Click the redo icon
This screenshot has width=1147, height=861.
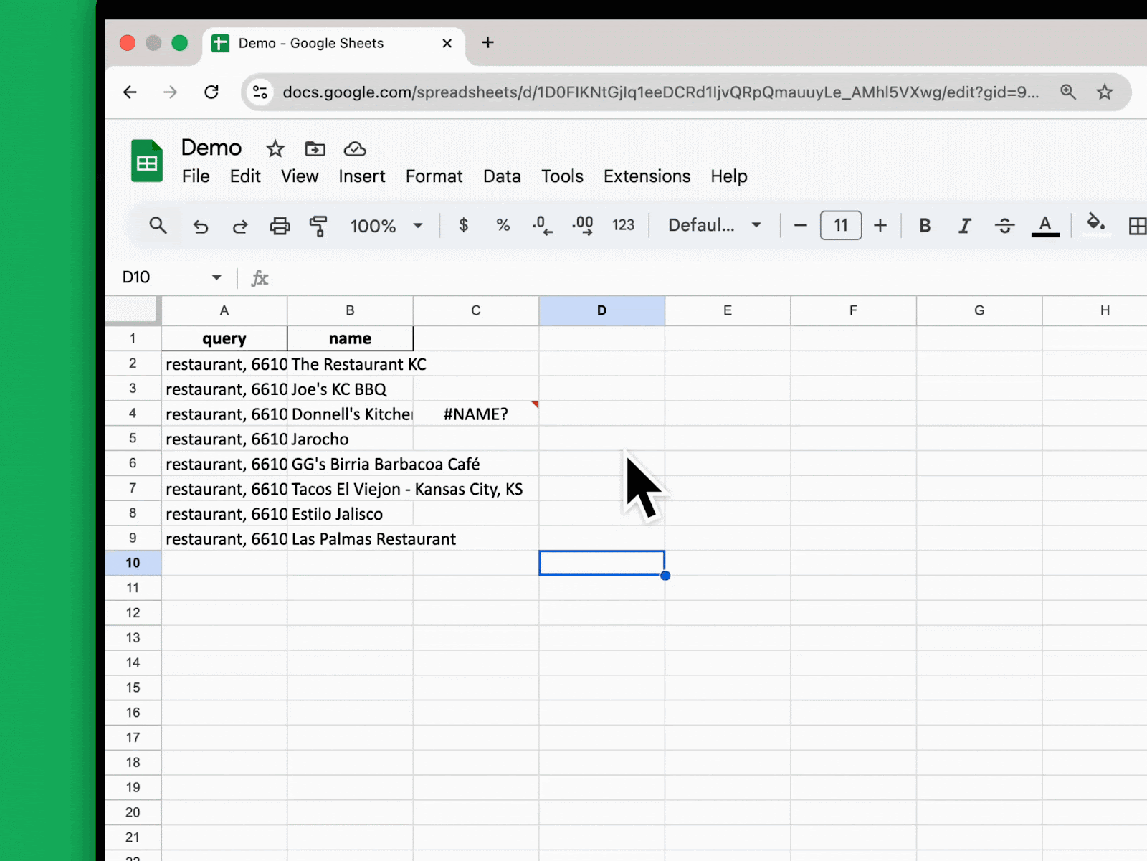pyautogui.click(x=240, y=226)
